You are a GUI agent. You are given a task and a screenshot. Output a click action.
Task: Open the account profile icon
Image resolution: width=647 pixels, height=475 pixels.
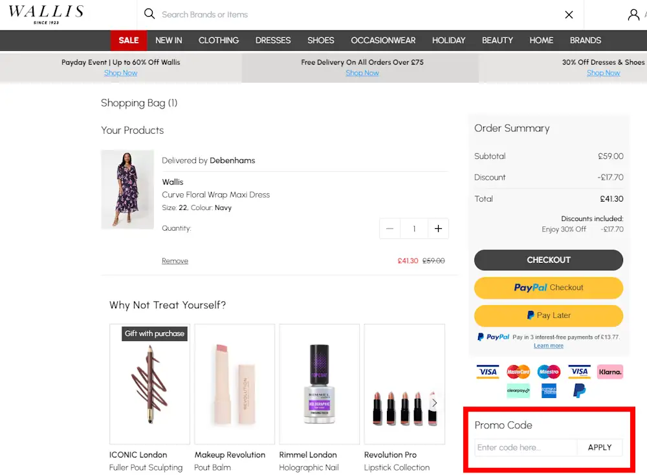tap(633, 15)
